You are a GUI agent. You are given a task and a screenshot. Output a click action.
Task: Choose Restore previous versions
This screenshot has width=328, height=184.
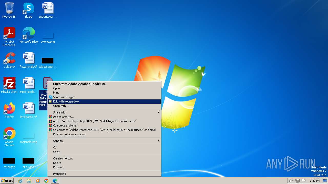tap(105, 134)
